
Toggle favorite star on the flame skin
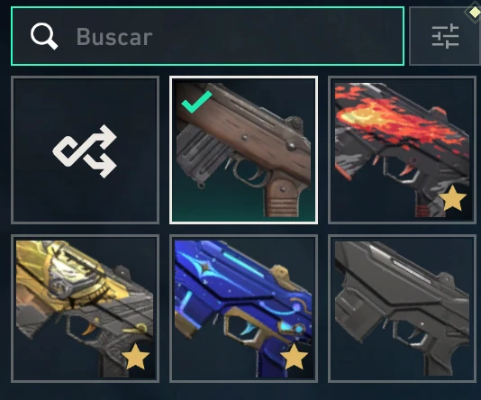coord(452,198)
